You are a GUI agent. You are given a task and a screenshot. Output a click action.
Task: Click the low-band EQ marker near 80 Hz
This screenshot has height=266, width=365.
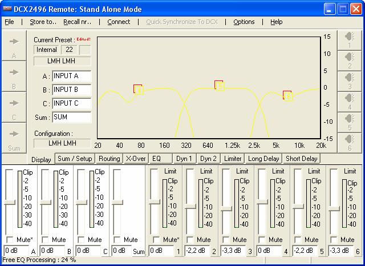click(139, 90)
